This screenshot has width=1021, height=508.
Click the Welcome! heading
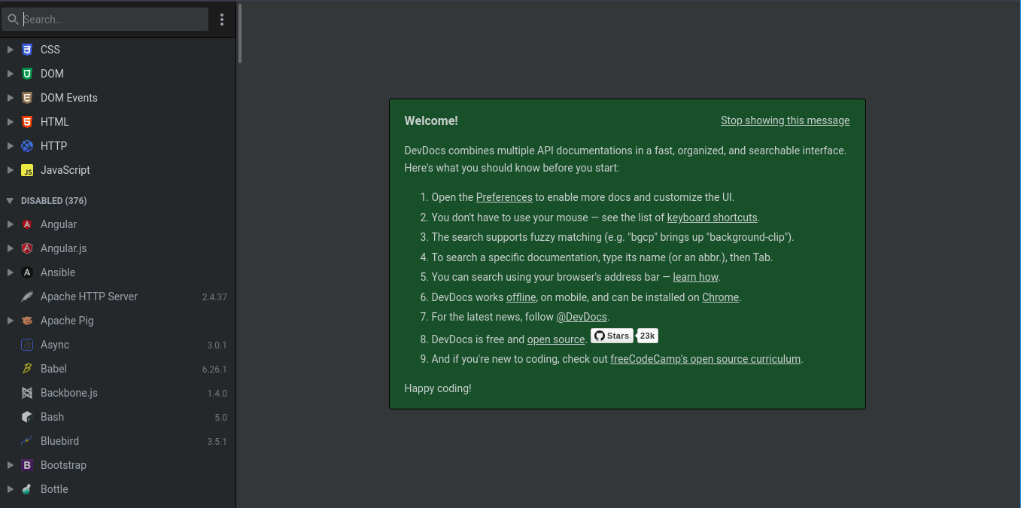431,120
